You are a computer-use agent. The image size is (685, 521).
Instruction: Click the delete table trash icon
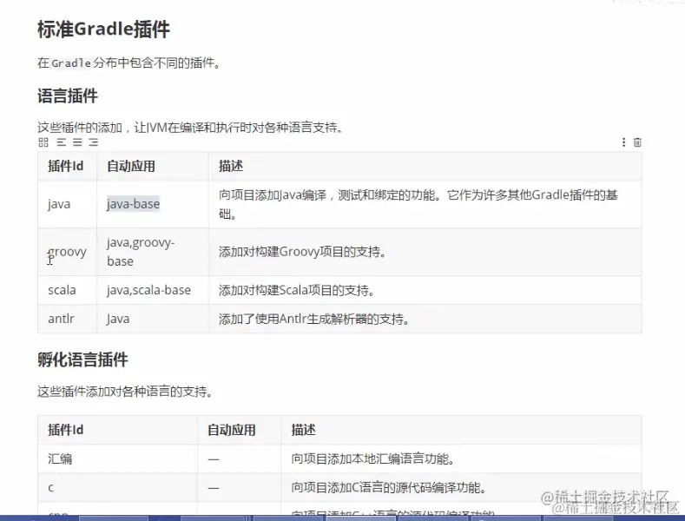(x=637, y=142)
